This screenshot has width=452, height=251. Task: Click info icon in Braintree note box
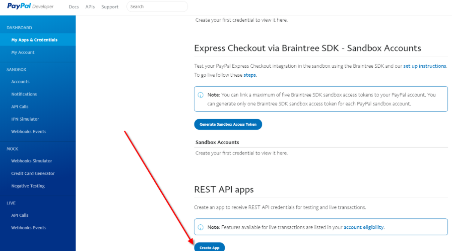tap(200, 95)
